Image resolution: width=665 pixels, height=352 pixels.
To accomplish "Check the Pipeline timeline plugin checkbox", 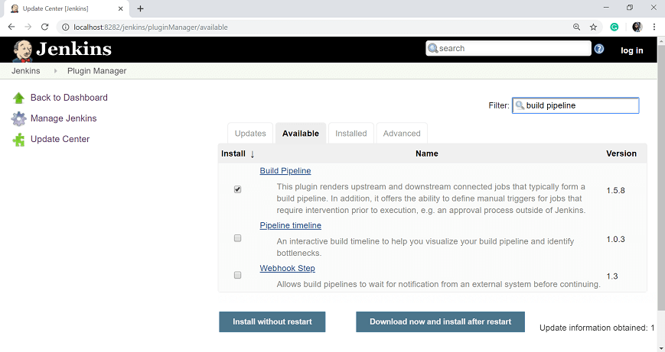I will coord(237,238).
